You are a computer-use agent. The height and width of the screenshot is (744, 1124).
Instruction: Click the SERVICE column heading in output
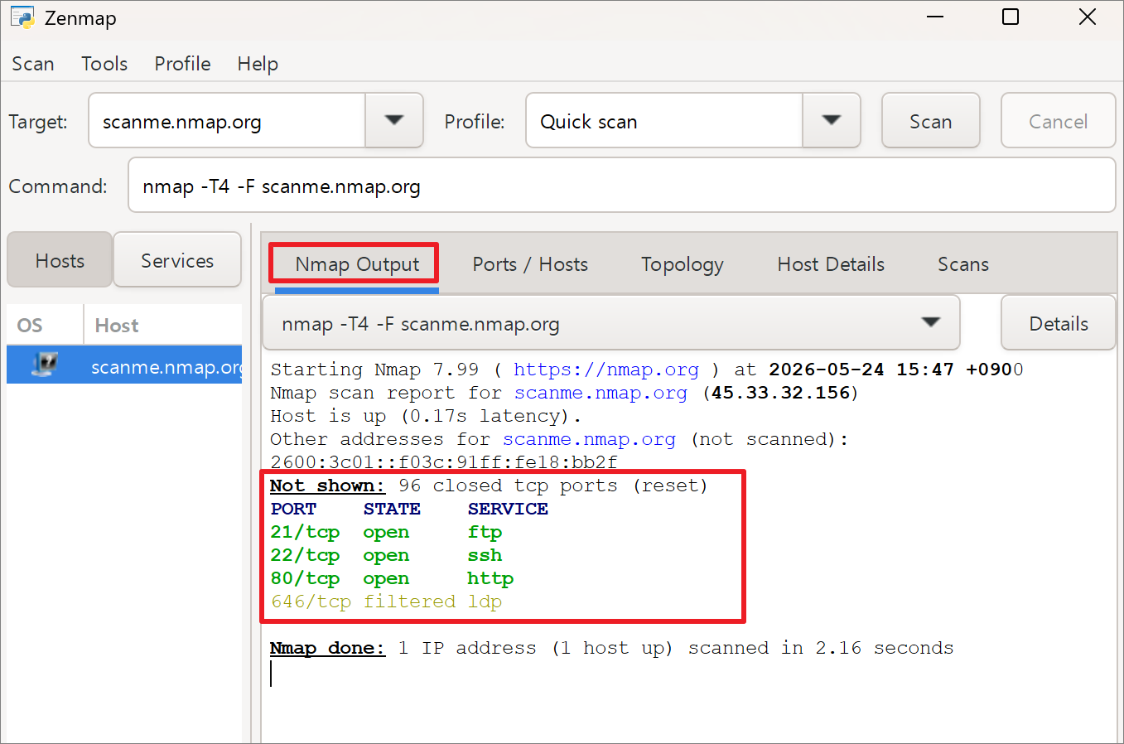point(508,509)
